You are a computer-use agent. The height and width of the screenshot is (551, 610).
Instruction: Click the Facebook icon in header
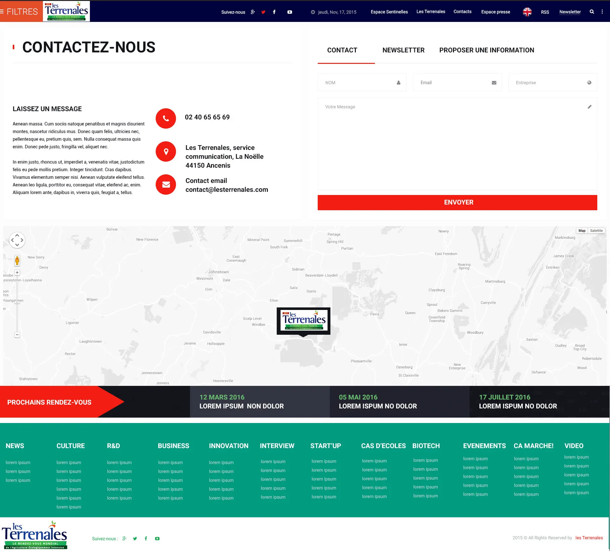tap(274, 12)
